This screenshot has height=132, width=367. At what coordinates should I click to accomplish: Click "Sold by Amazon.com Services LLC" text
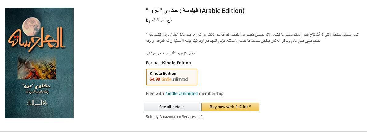point(174,117)
